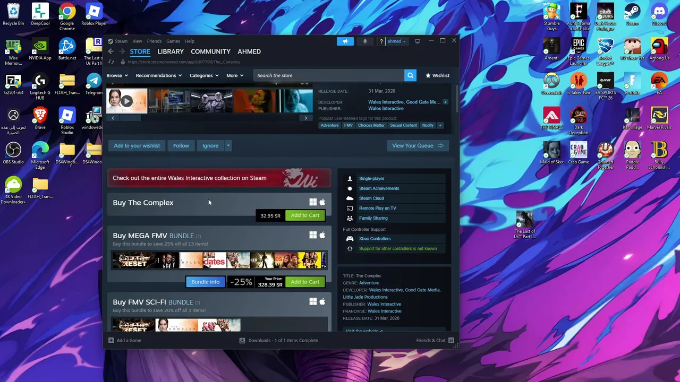Click the Single-player person icon

pyautogui.click(x=350, y=179)
